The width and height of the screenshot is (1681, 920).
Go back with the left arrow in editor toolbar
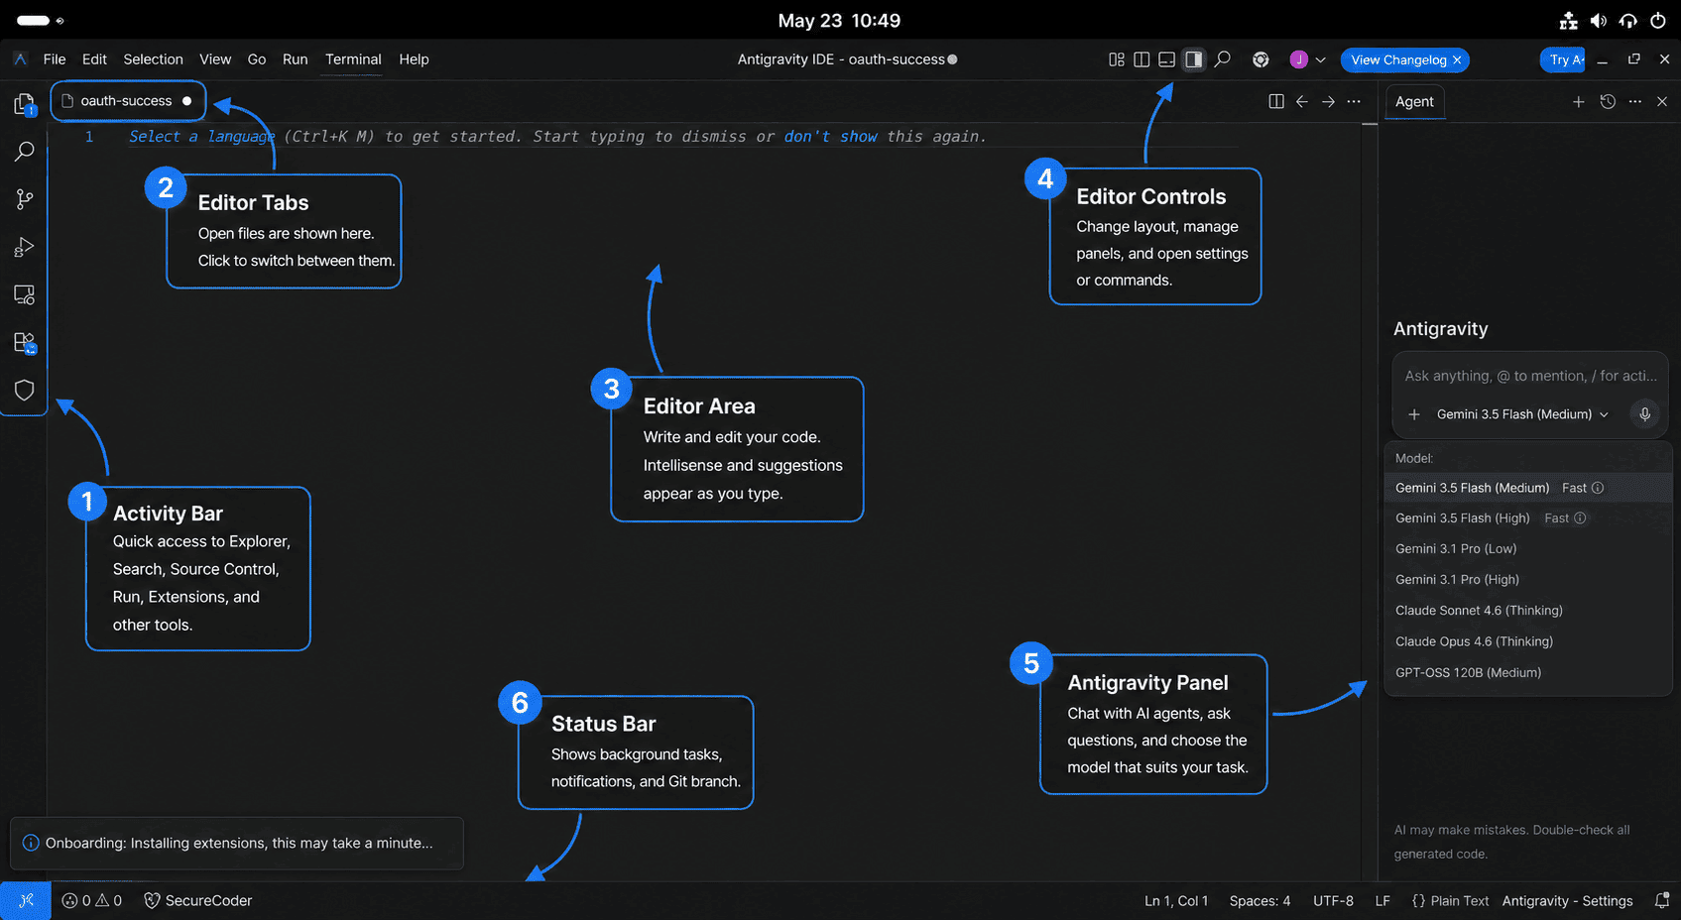(1302, 101)
